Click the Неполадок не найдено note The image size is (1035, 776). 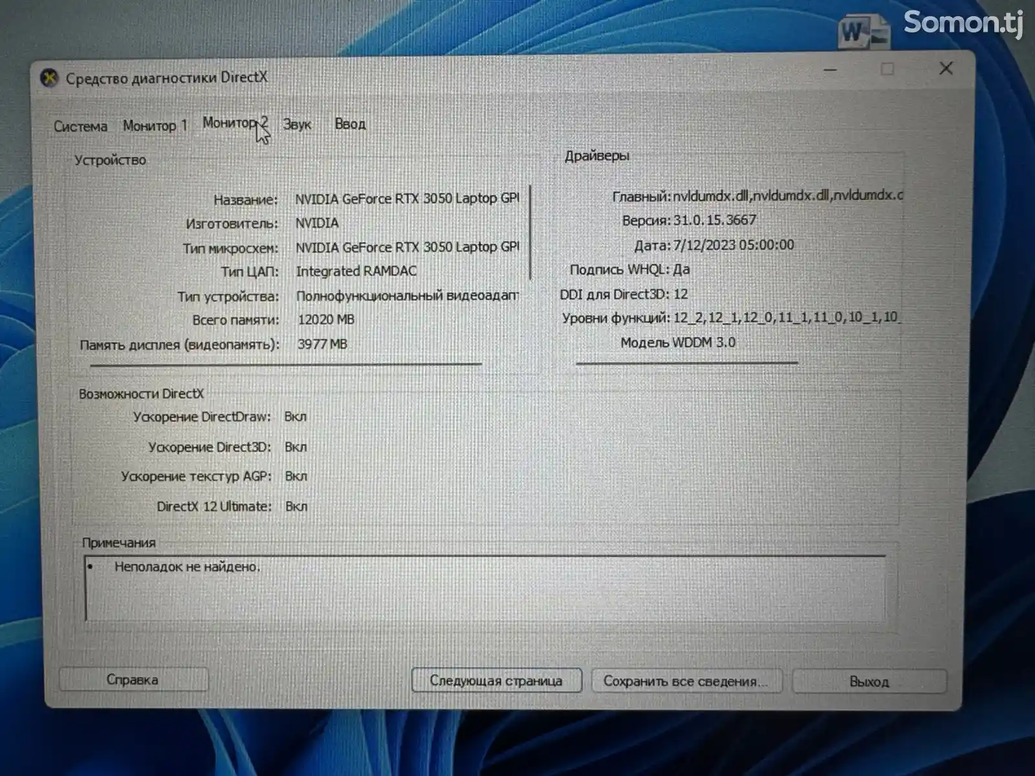point(187,567)
